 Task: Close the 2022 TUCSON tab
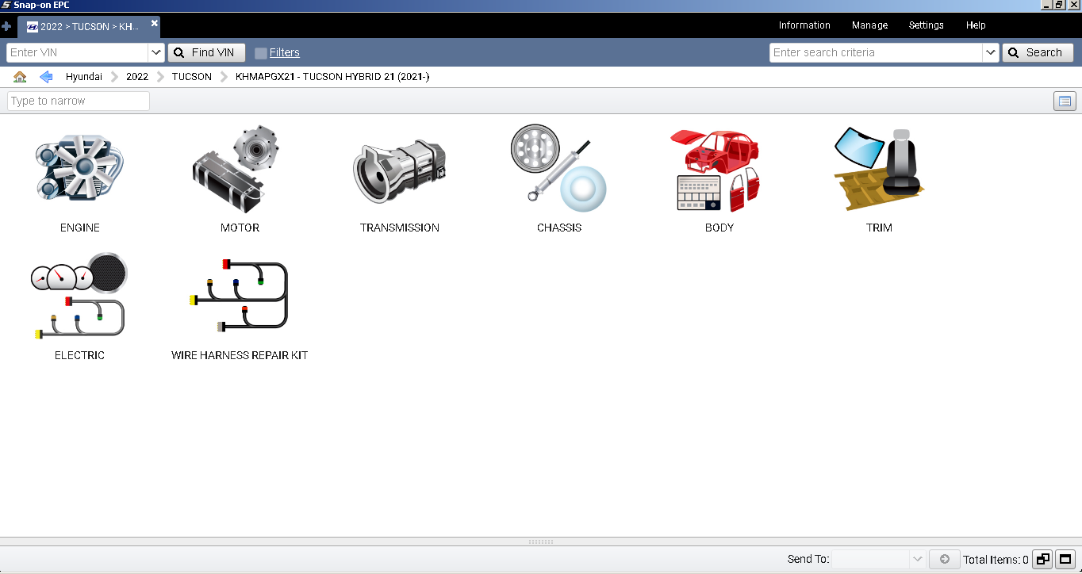(155, 23)
